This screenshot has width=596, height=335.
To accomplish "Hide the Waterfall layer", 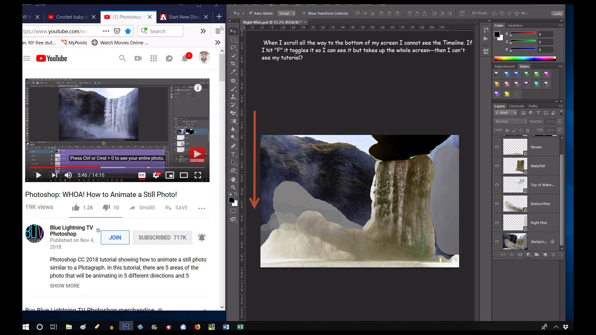I will coord(497,166).
